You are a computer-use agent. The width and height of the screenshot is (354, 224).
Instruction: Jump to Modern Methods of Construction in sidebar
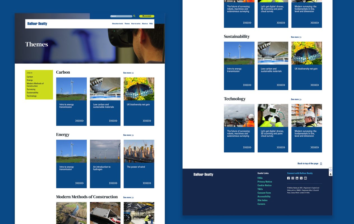pos(35,85)
